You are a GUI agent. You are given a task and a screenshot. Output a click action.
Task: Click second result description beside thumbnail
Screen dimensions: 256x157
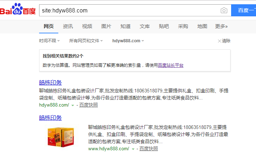158,134
